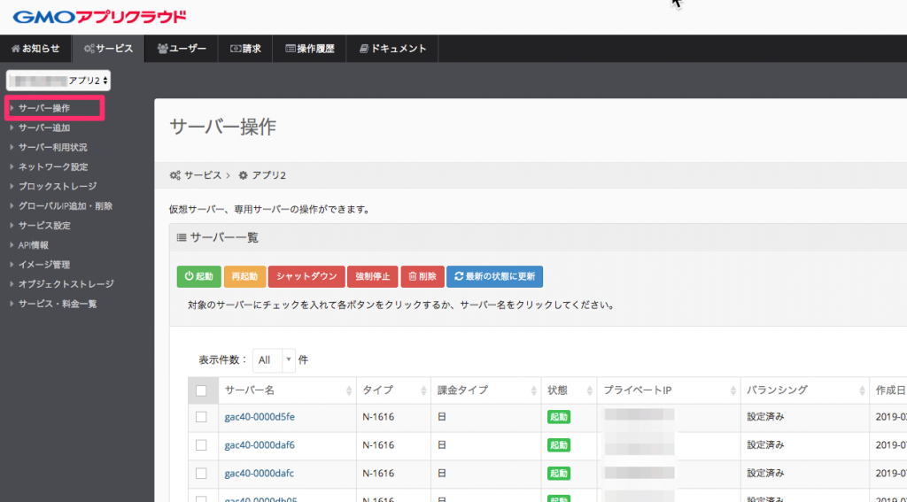
Task: Open server gac40-0000dafc link
Action: (x=260, y=473)
